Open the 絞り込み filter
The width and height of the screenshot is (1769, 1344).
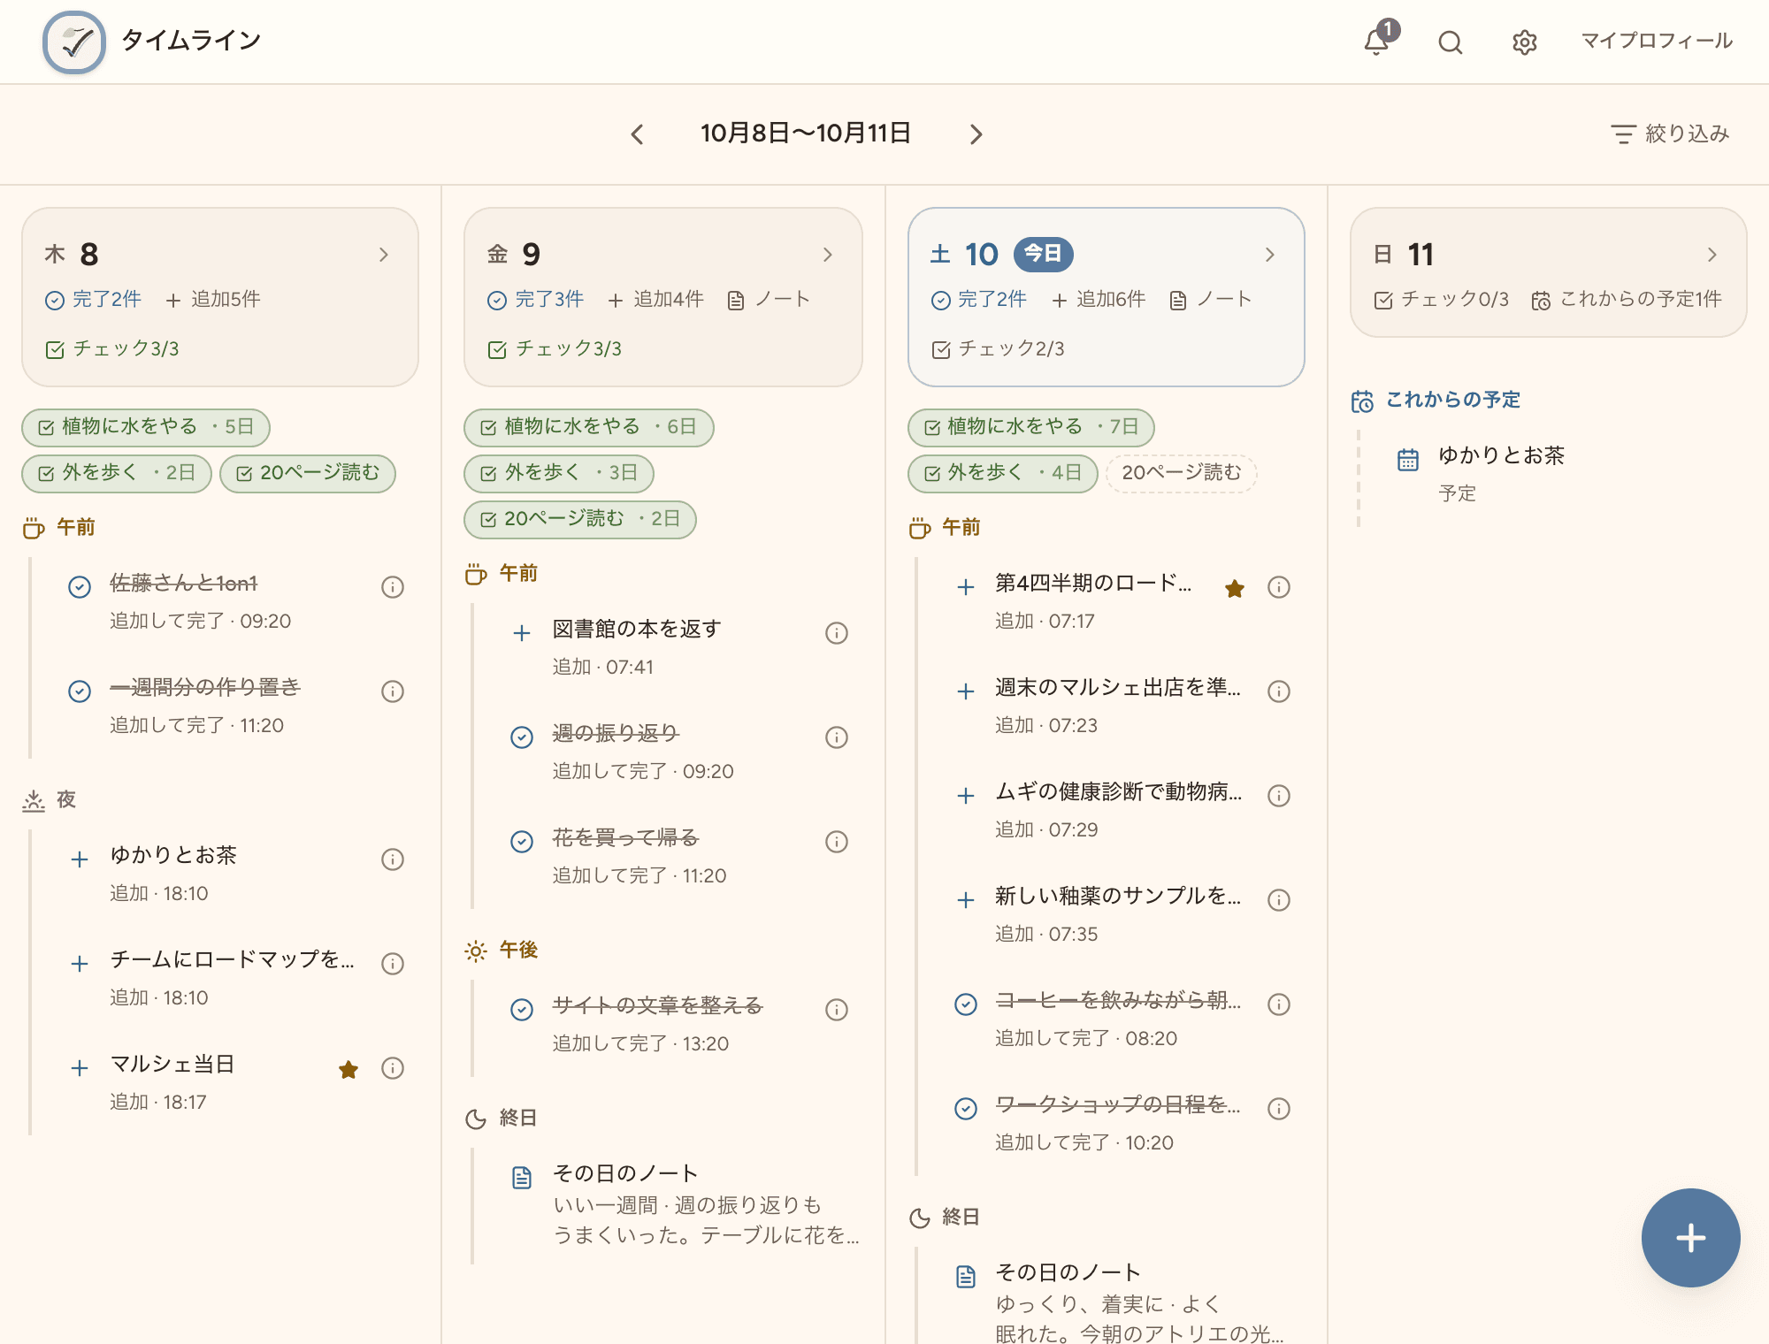point(1670,134)
